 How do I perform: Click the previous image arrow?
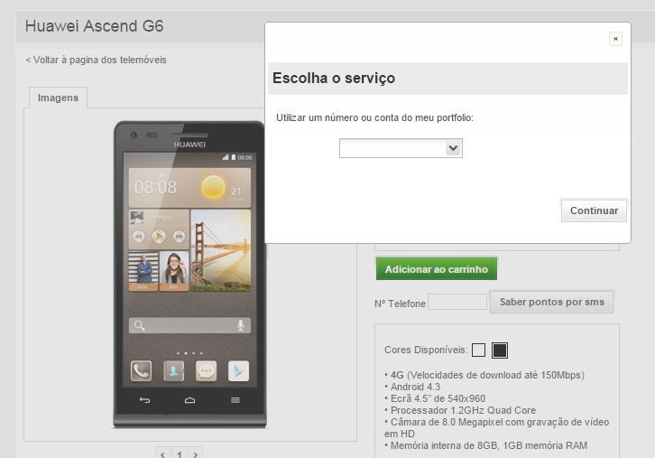pyautogui.click(x=162, y=453)
